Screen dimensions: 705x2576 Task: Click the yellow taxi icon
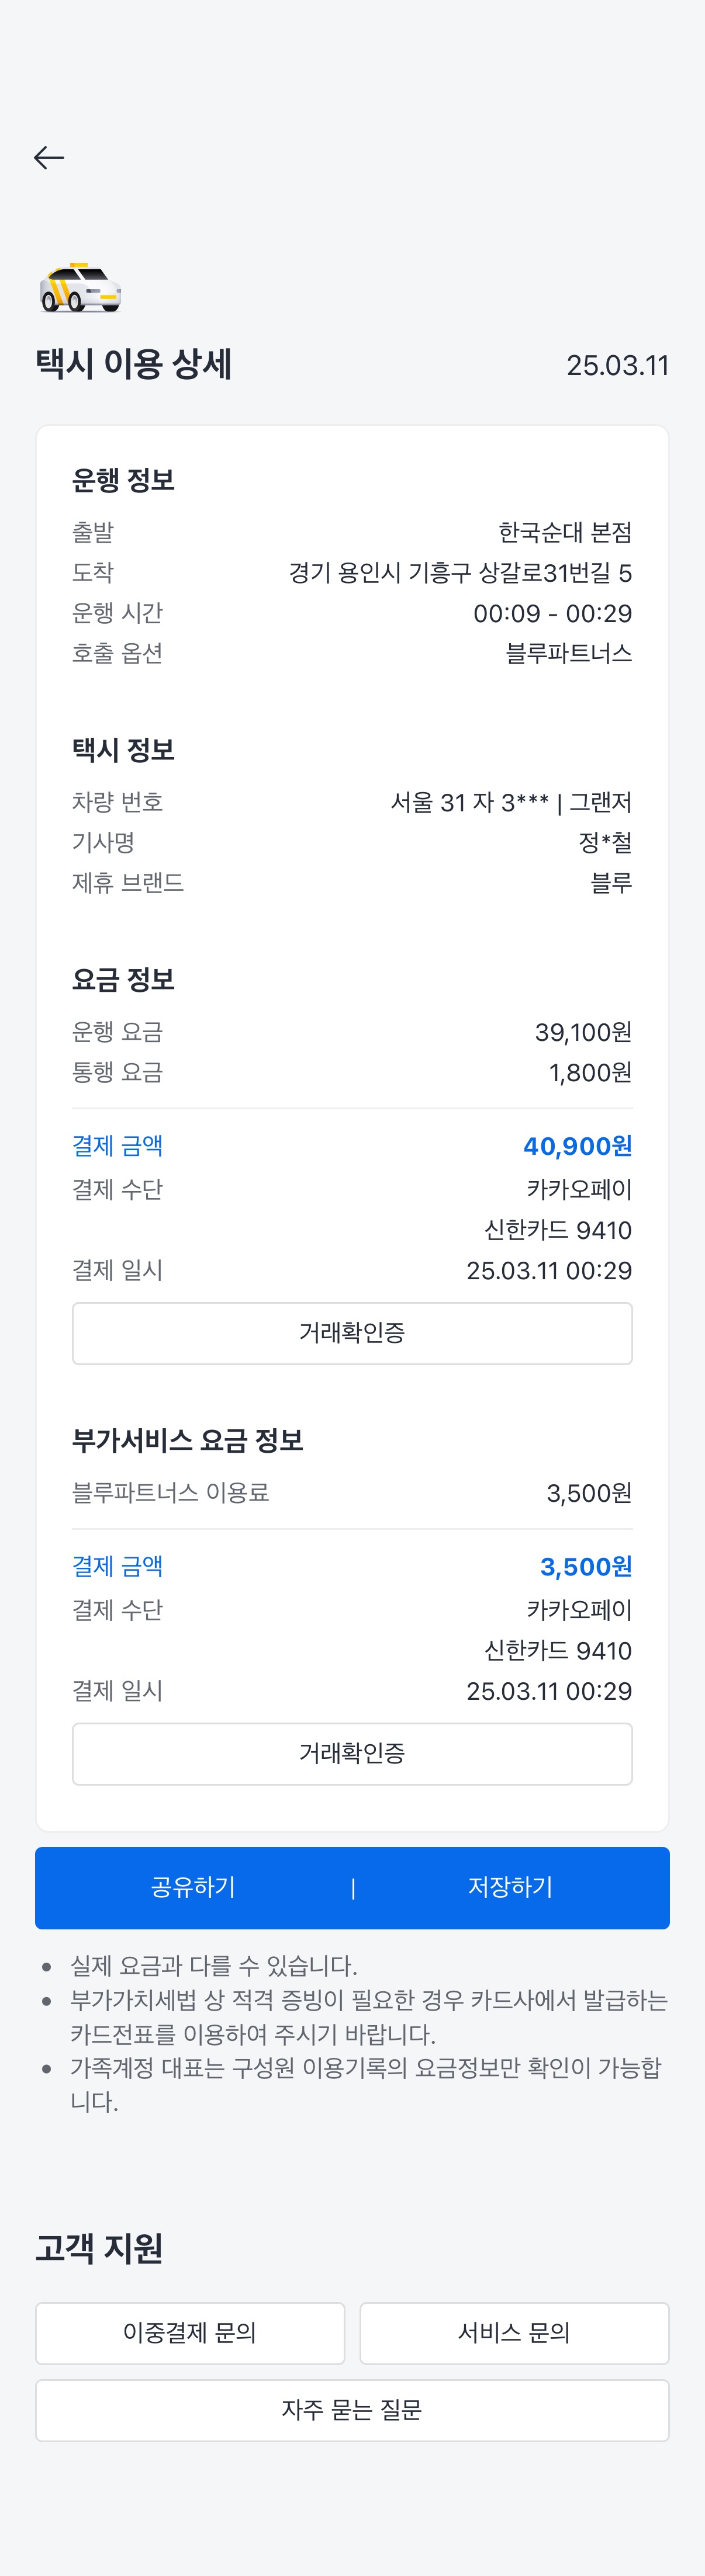pos(80,288)
